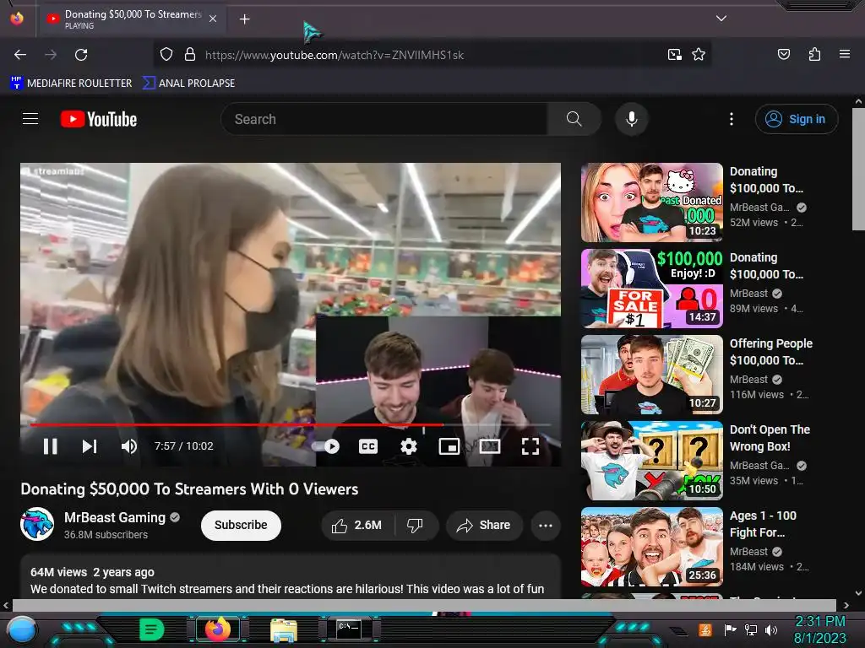Dislike the video with thumbs down
The width and height of the screenshot is (865, 648).
click(416, 525)
